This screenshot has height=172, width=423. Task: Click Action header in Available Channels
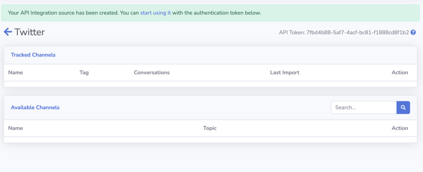400,128
